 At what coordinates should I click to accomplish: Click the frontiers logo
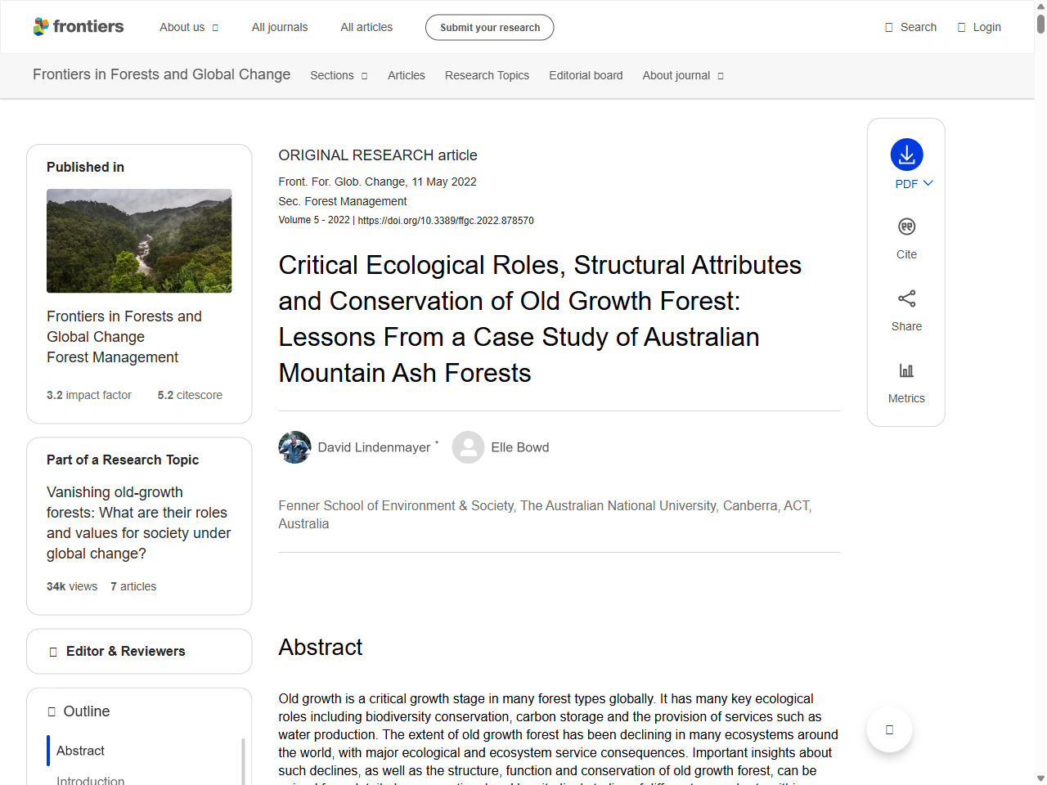(x=79, y=26)
